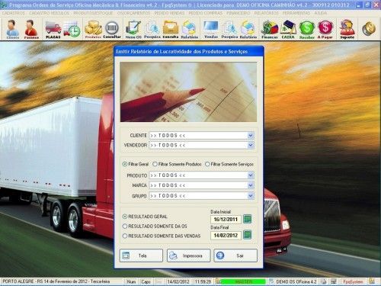The image size is (381, 286).
Task: Create a new OS with Nova OS icon
Action: pyautogui.click(x=133, y=30)
